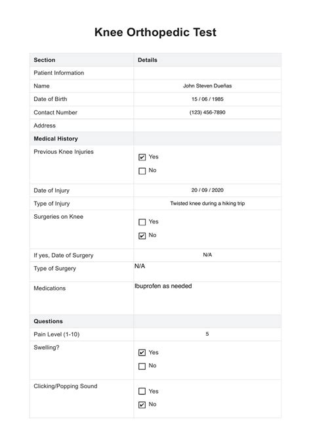The height and width of the screenshot is (431, 311).
Task: Click the Type of Injury text field
Action: point(207,204)
